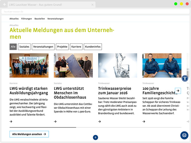Image resolution: width=191 pixels, height=143 pixels.
Task: Filter news by Karriere
Action: pos(76,47)
